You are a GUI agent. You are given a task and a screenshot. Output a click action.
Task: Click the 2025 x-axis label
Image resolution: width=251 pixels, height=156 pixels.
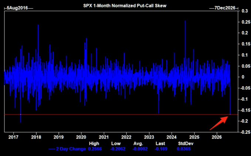pyautogui.click(x=194, y=137)
